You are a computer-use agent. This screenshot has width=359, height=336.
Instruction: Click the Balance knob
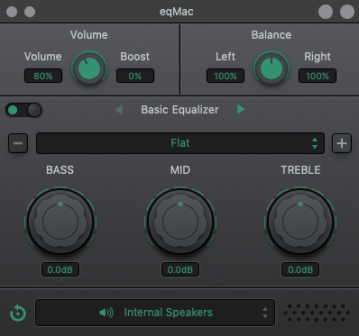tap(272, 68)
